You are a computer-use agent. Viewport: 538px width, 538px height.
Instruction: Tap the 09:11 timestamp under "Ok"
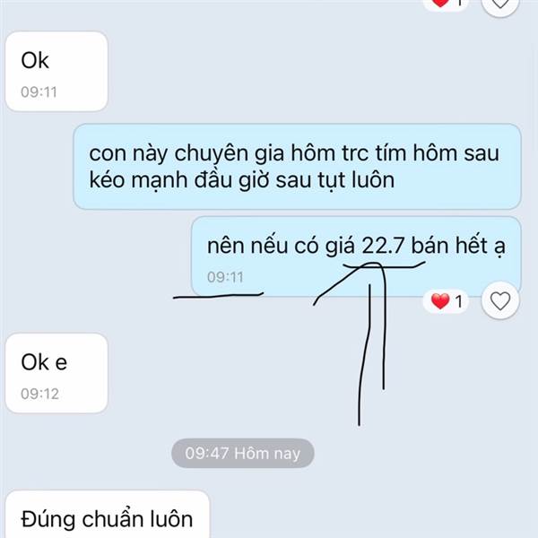point(39,92)
